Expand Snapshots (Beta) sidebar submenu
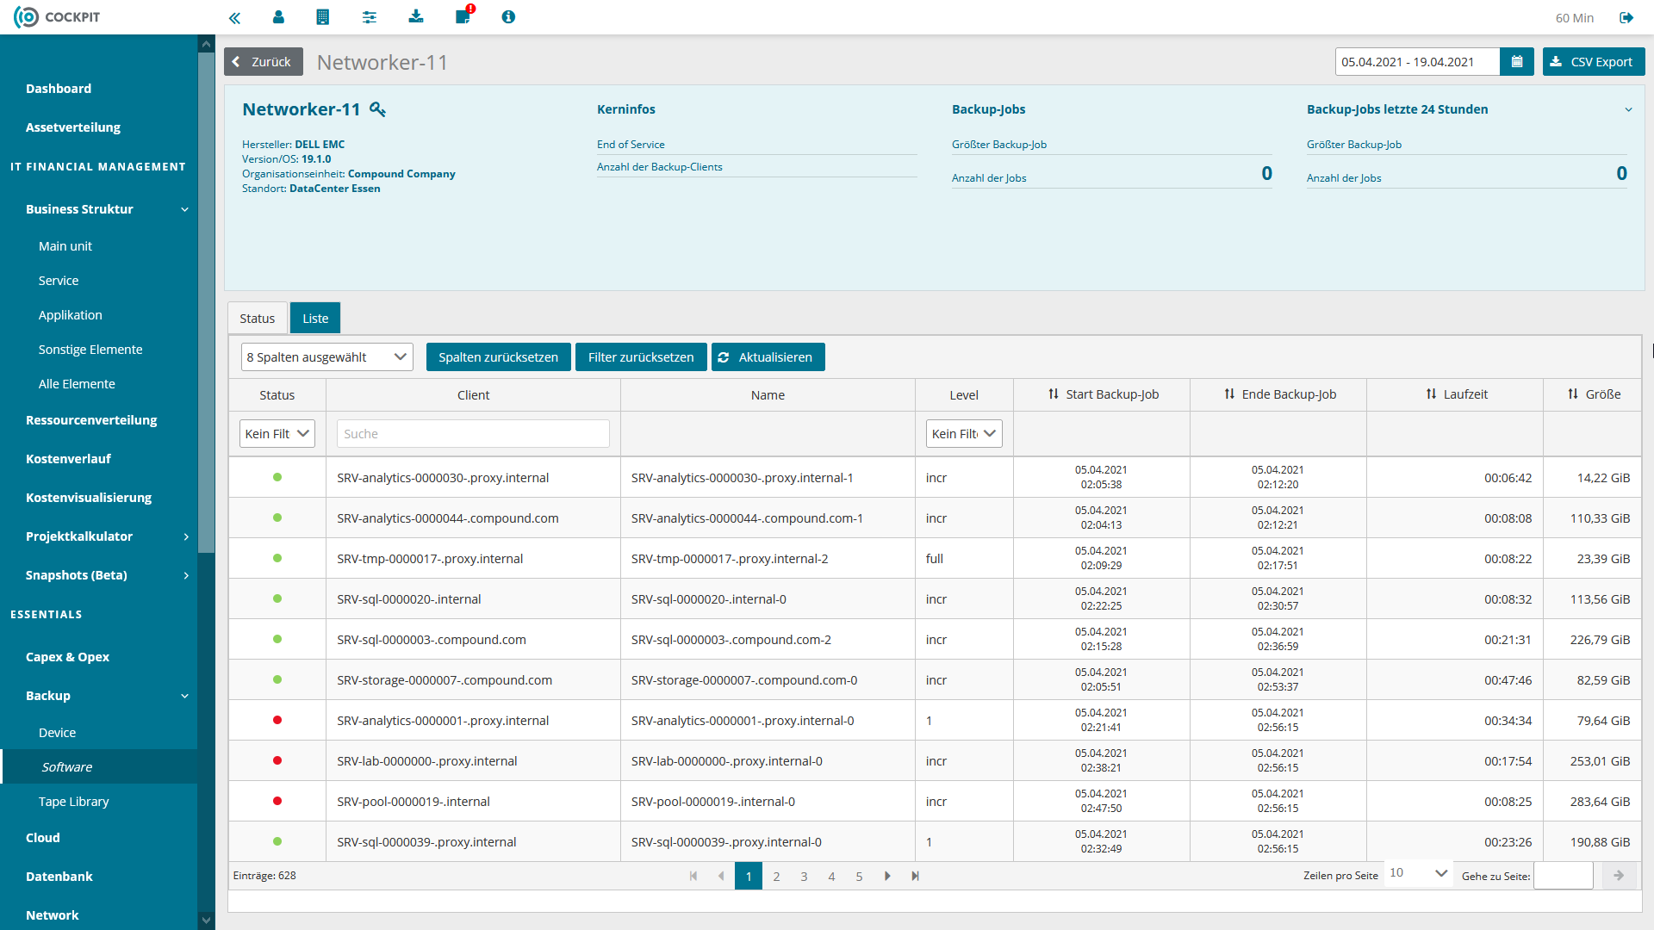The image size is (1654, 930). tap(185, 575)
